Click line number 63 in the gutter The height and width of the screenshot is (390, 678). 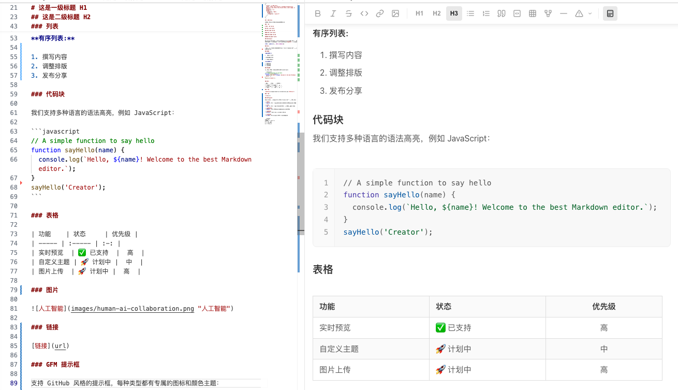13,132
